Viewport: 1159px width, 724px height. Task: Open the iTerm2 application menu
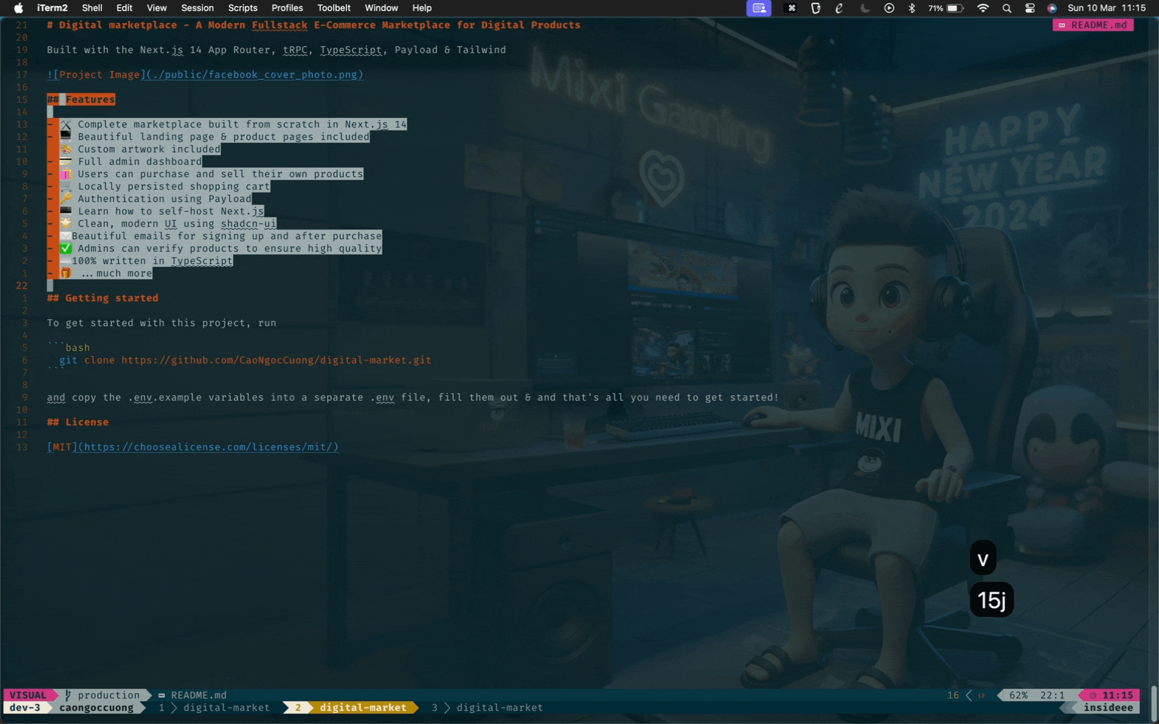52,8
